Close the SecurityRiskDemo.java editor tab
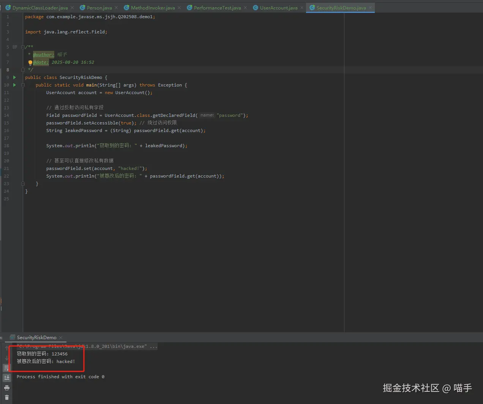This screenshot has height=404, width=483. (370, 8)
